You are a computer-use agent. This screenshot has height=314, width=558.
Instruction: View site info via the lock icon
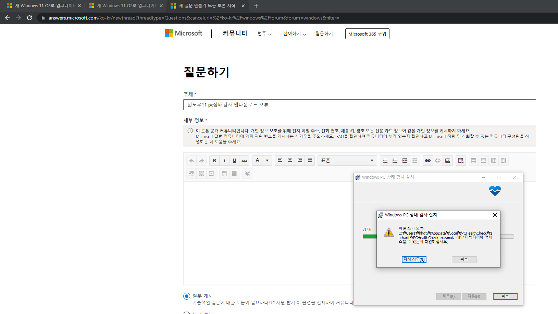[x=43, y=18]
